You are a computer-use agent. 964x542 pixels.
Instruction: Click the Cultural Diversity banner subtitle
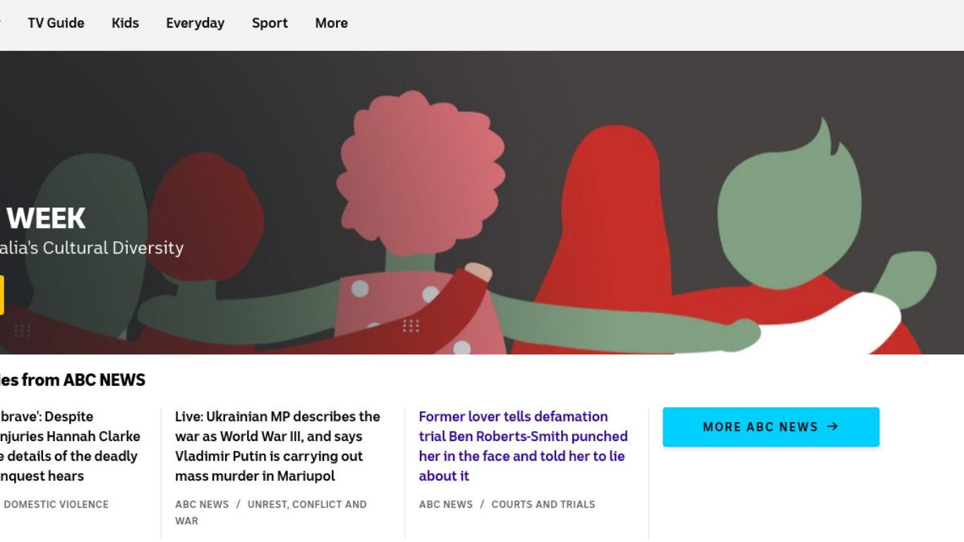pyautogui.click(x=92, y=248)
